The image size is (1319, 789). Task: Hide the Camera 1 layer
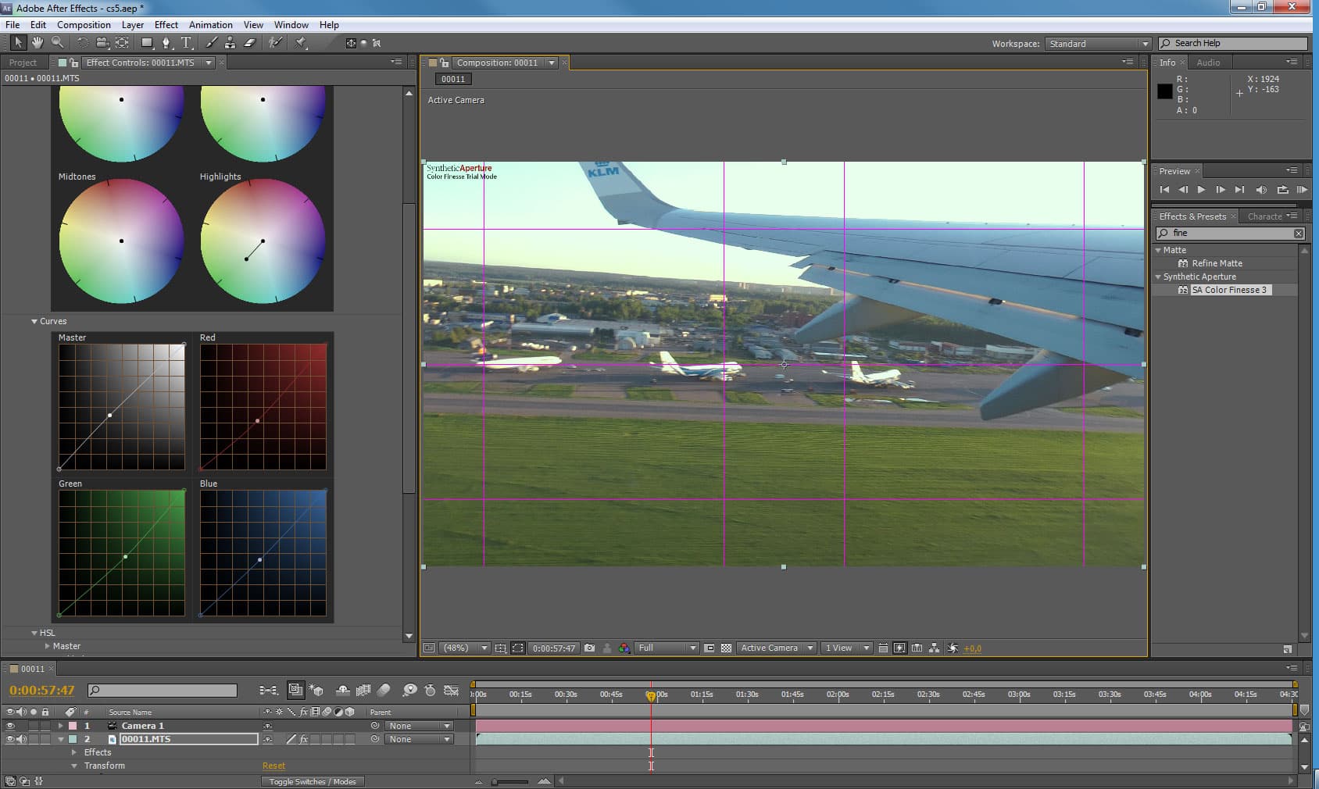(10, 726)
